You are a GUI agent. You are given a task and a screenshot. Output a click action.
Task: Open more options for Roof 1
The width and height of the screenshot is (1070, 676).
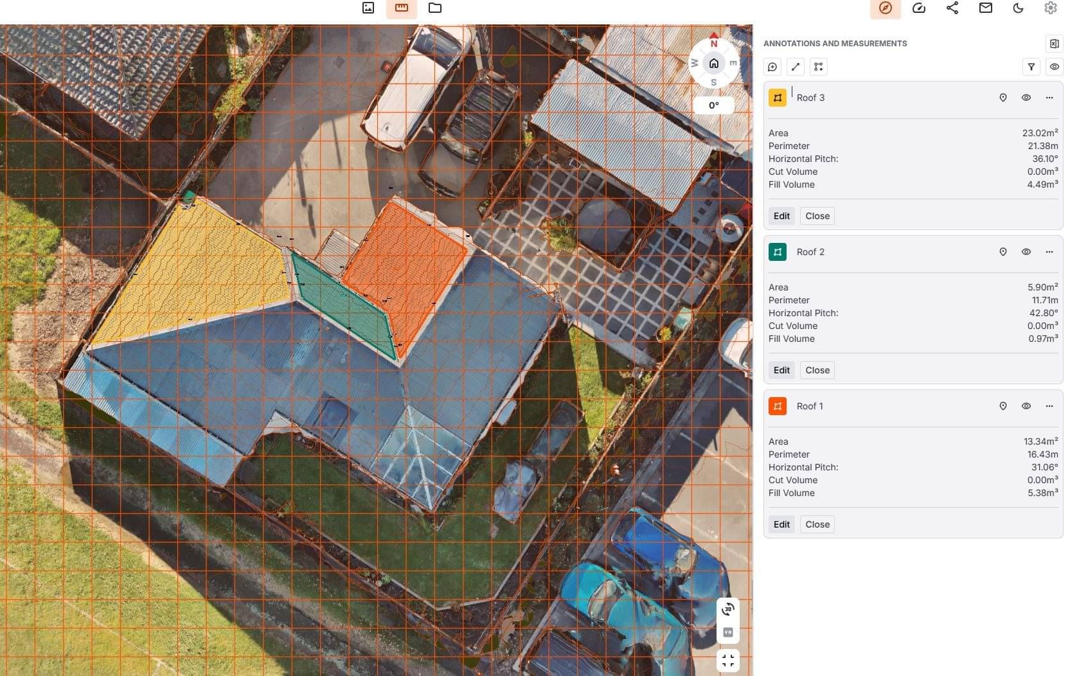click(1049, 406)
